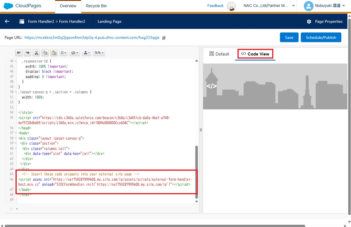Click the collection icon beside Form Handler2
Image resolution: width=351 pixels, height=227 pixels.
coord(22,21)
